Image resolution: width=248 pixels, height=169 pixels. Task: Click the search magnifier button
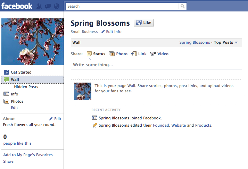pos(182,6)
